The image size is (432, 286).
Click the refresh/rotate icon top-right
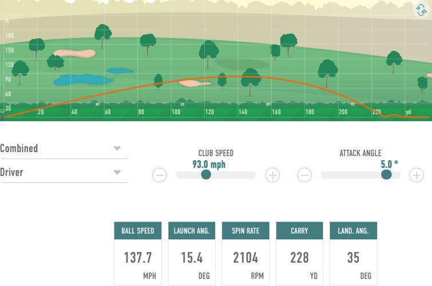click(421, 10)
